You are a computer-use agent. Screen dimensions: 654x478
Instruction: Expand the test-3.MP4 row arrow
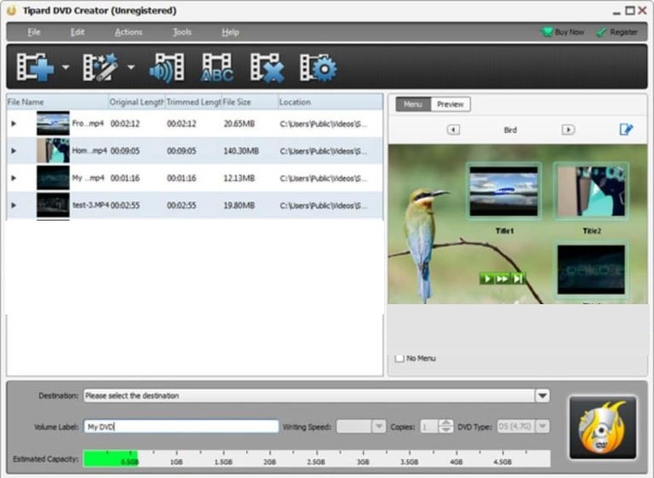point(14,205)
